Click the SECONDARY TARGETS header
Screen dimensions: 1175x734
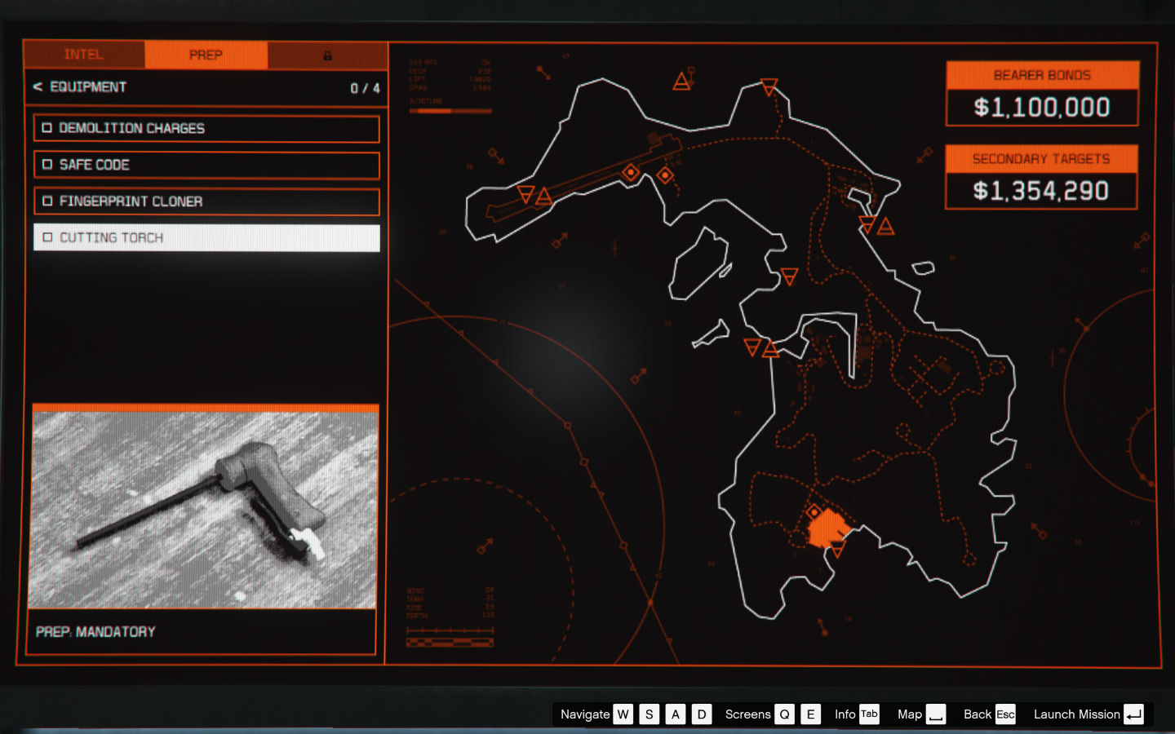pyautogui.click(x=1041, y=159)
